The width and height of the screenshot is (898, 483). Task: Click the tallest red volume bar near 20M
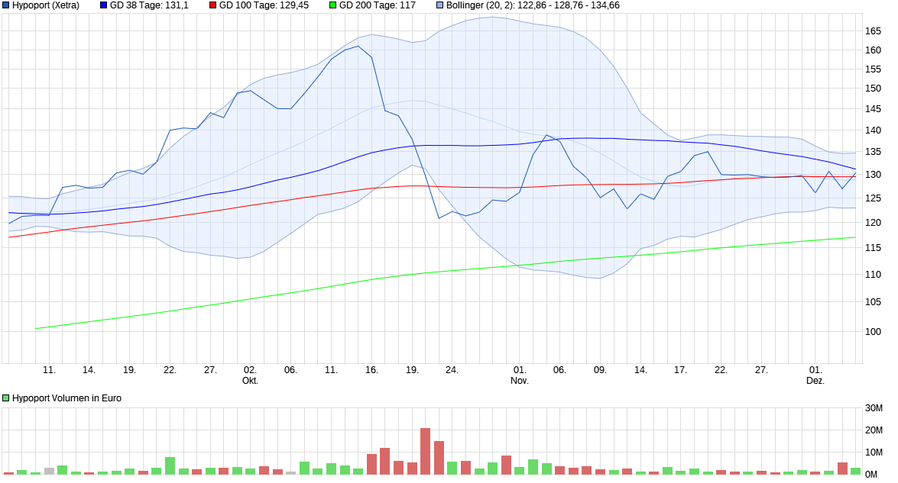[426, 452]
